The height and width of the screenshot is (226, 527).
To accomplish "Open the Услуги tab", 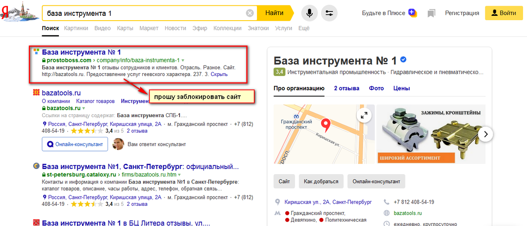I will (x=283, y=28).
